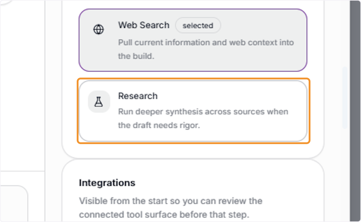Viewport: 361px width, 222px height.
Task: Click the "Web Search" title text
Action: 144,25
